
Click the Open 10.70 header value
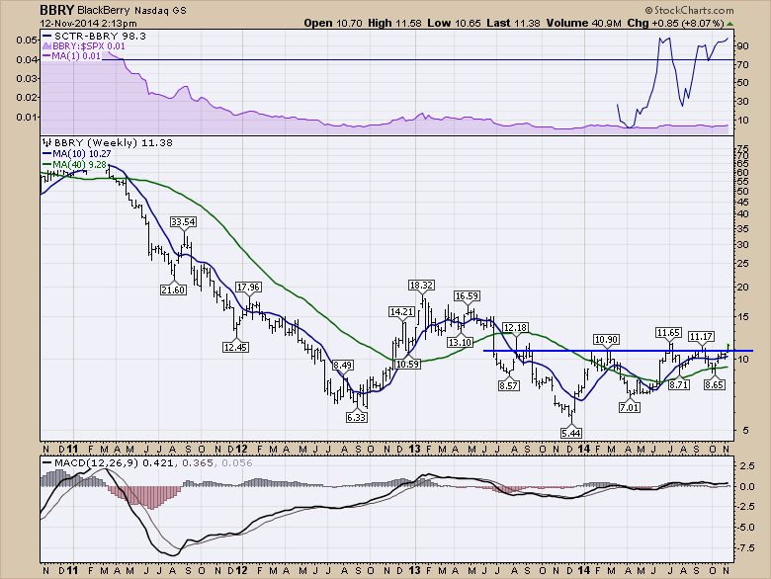point(333,23)
